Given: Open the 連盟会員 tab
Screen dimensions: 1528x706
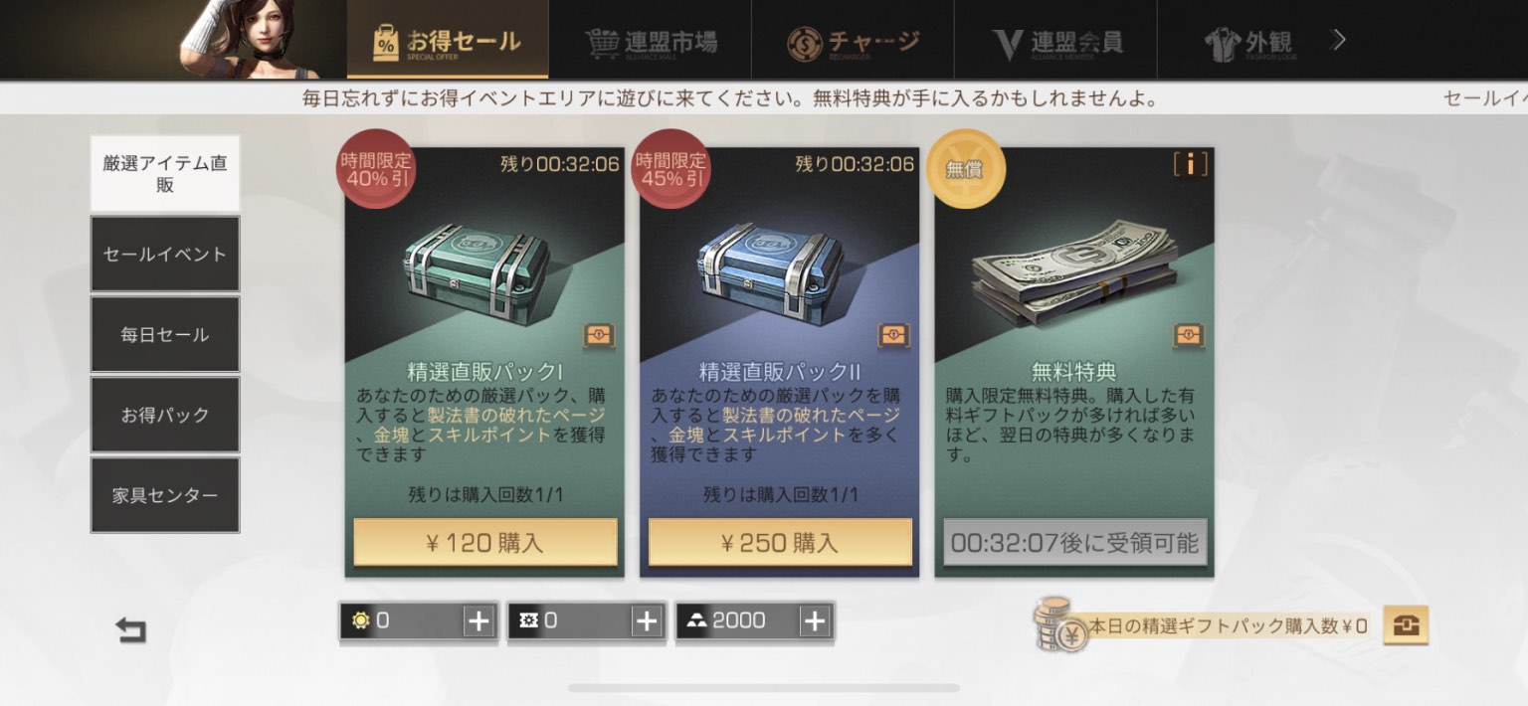Looking at the screenshot, I should point(1055,42).
